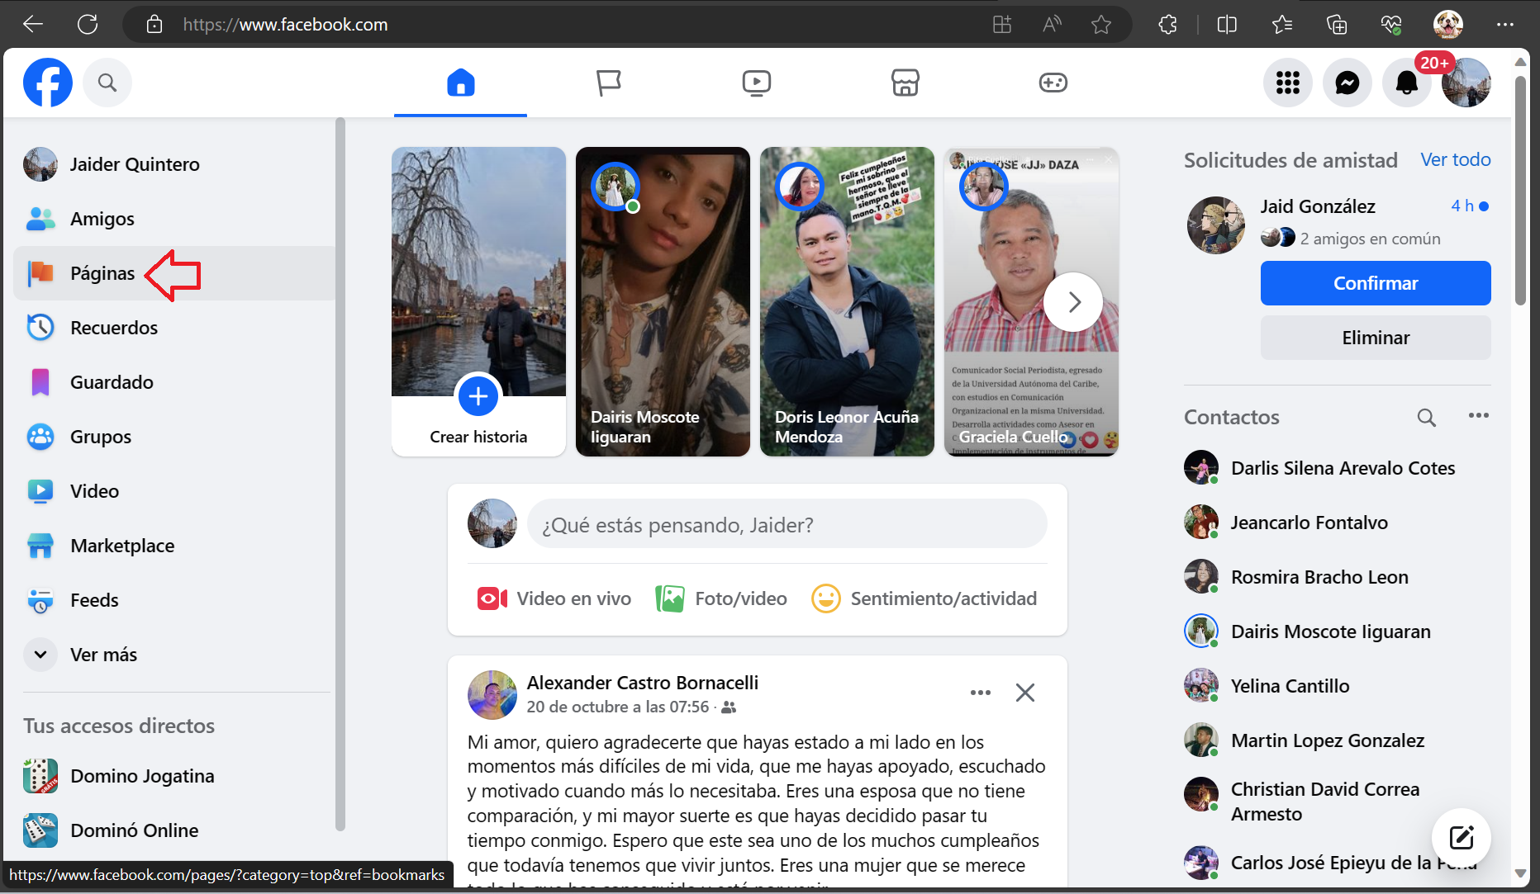
Task: Click the Facebook search magnifier icon
Action: coord(107,83)
